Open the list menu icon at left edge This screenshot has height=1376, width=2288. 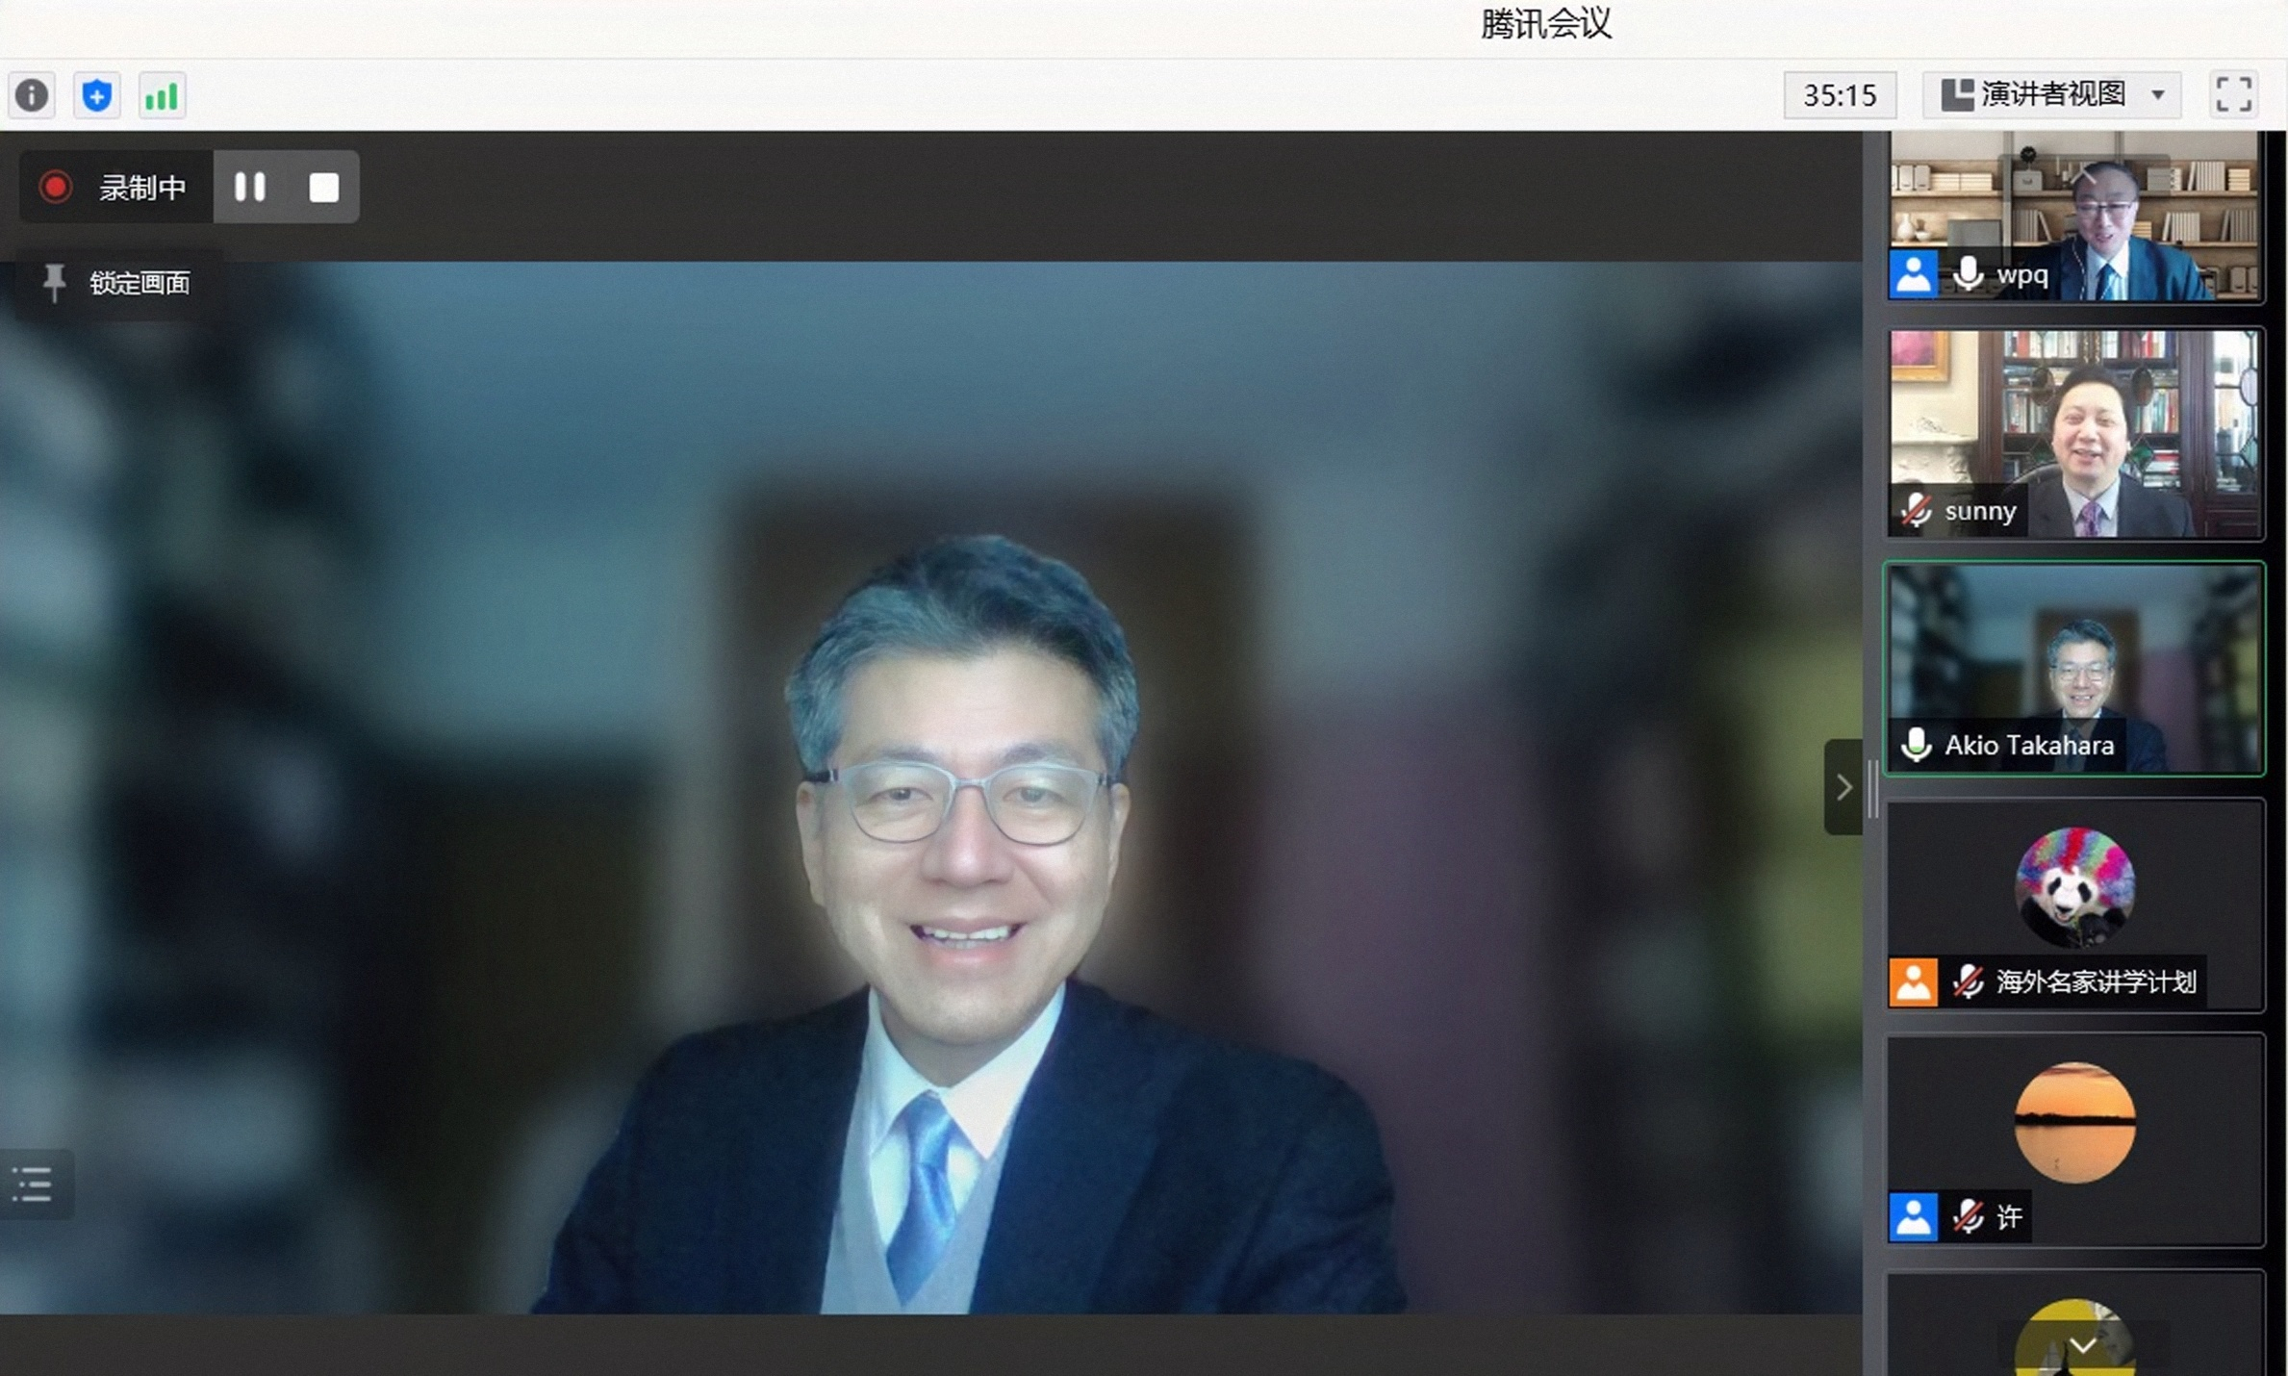coord(33,1185)
